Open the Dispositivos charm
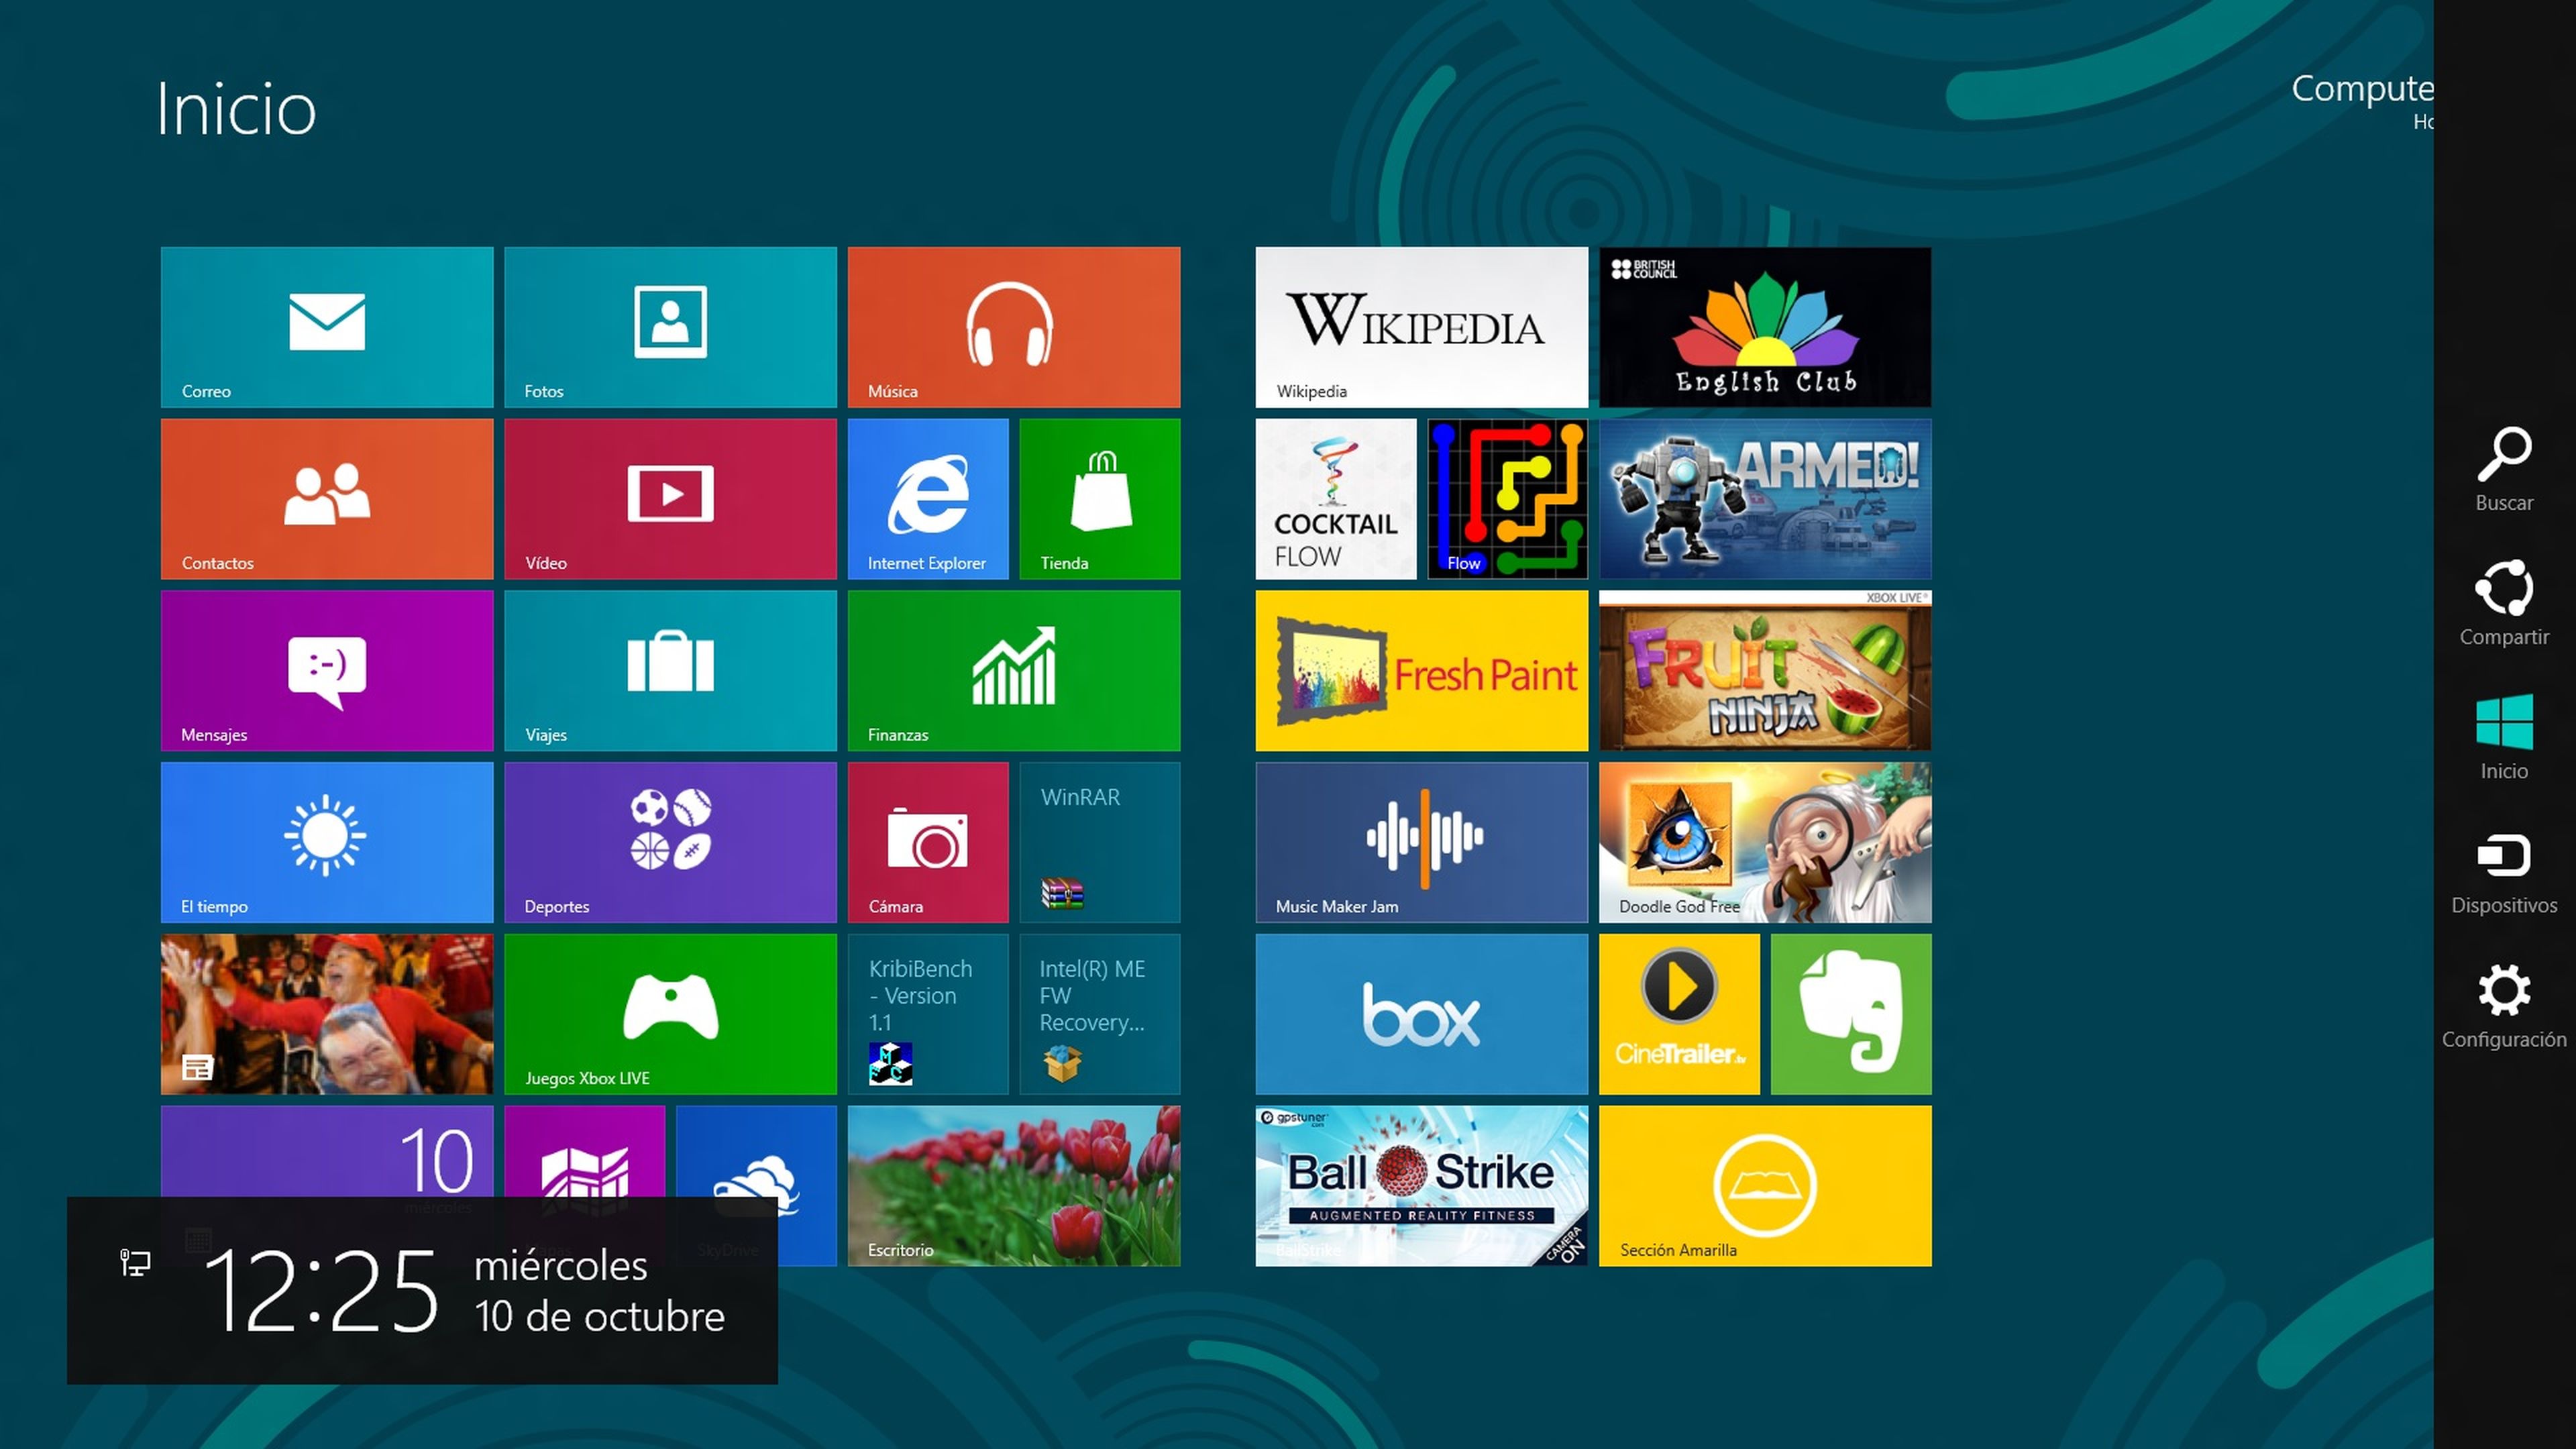Screen dimensions: 2576x1449 point(2503,872)
